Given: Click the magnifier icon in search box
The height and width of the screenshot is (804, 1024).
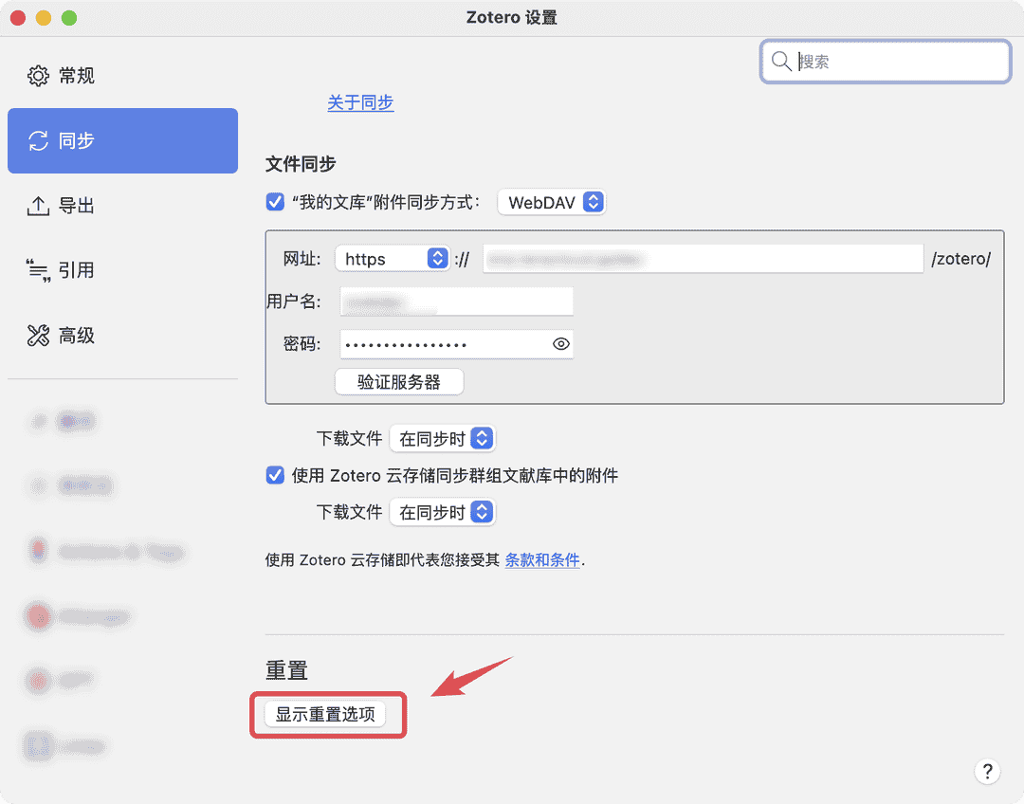Looking at the screenshot, I should (x=781, y=62).
